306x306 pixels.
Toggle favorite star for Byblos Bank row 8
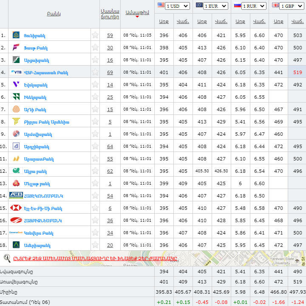tap(95, 122)
